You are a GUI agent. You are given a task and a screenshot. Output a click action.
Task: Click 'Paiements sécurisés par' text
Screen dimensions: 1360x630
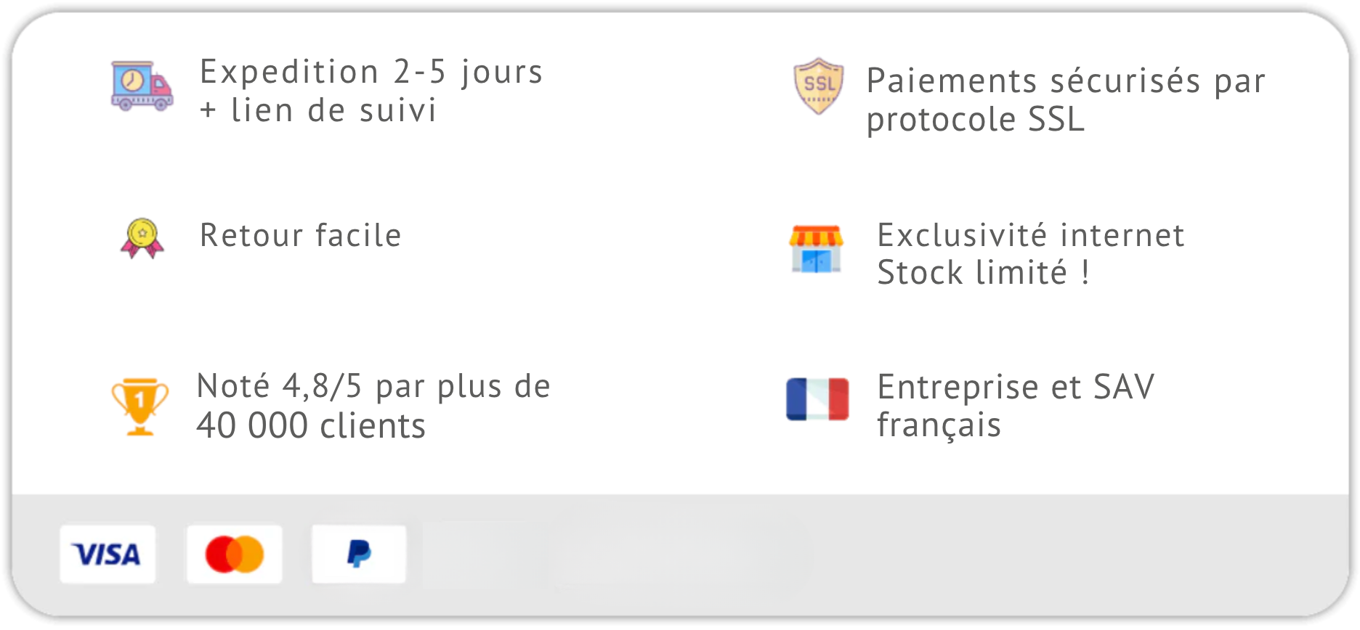(1066, 81)
